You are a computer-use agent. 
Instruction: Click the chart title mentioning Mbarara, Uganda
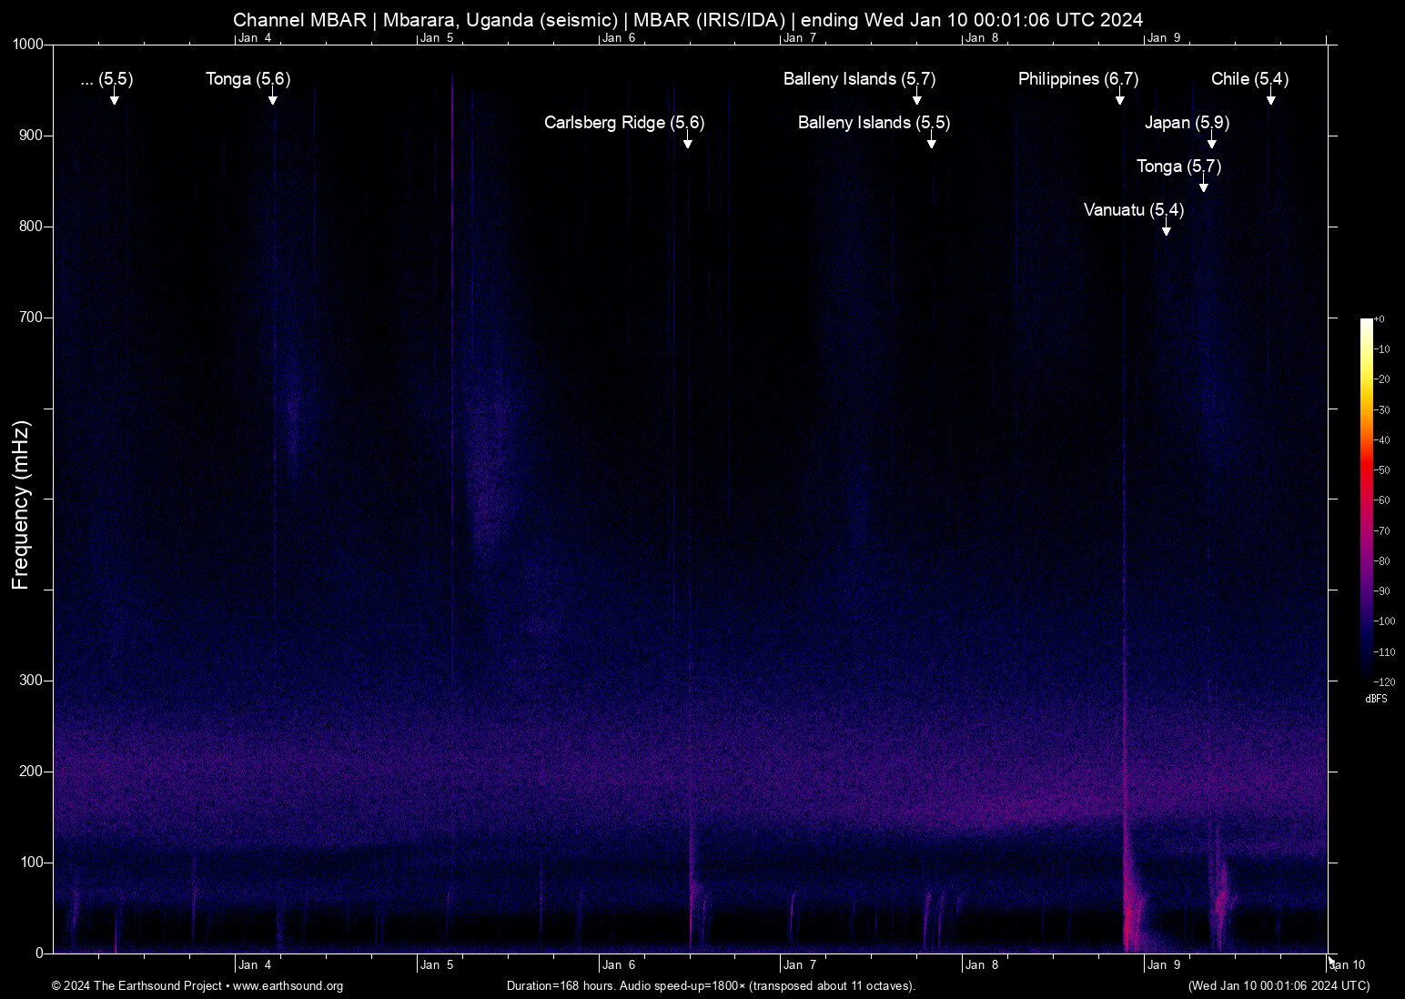tap(688, 20)
